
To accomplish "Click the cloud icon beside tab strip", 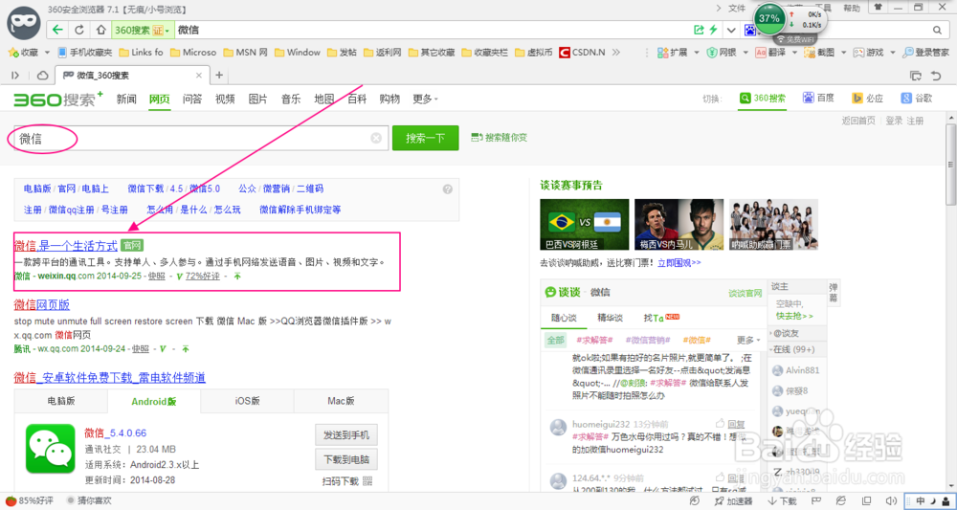I will [x=43, y=76].
